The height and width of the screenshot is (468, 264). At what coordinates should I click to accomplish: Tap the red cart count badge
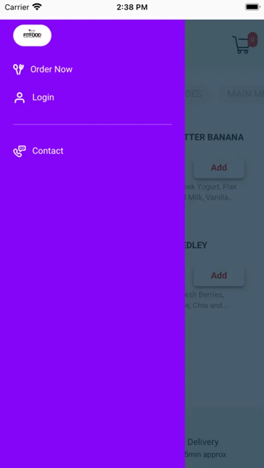253,40
